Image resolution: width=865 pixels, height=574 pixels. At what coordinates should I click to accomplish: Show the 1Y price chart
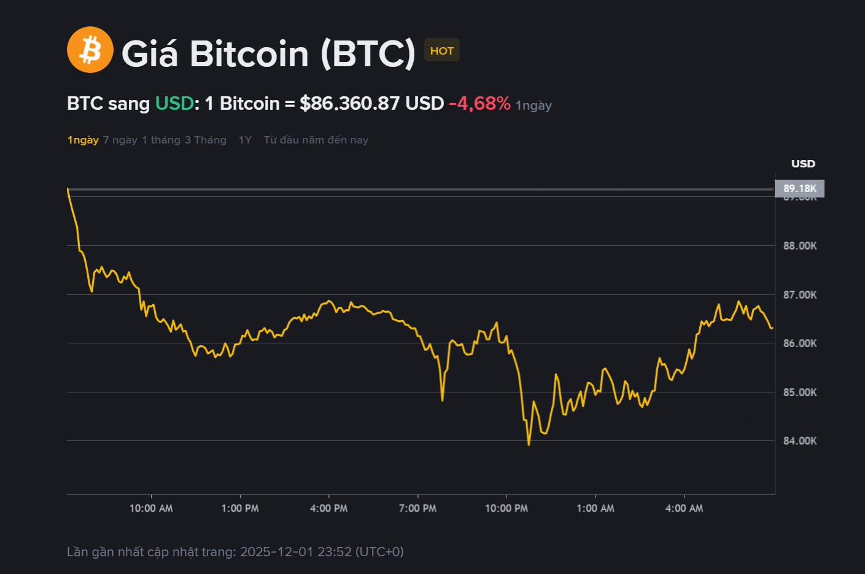[x=245, y=140]
